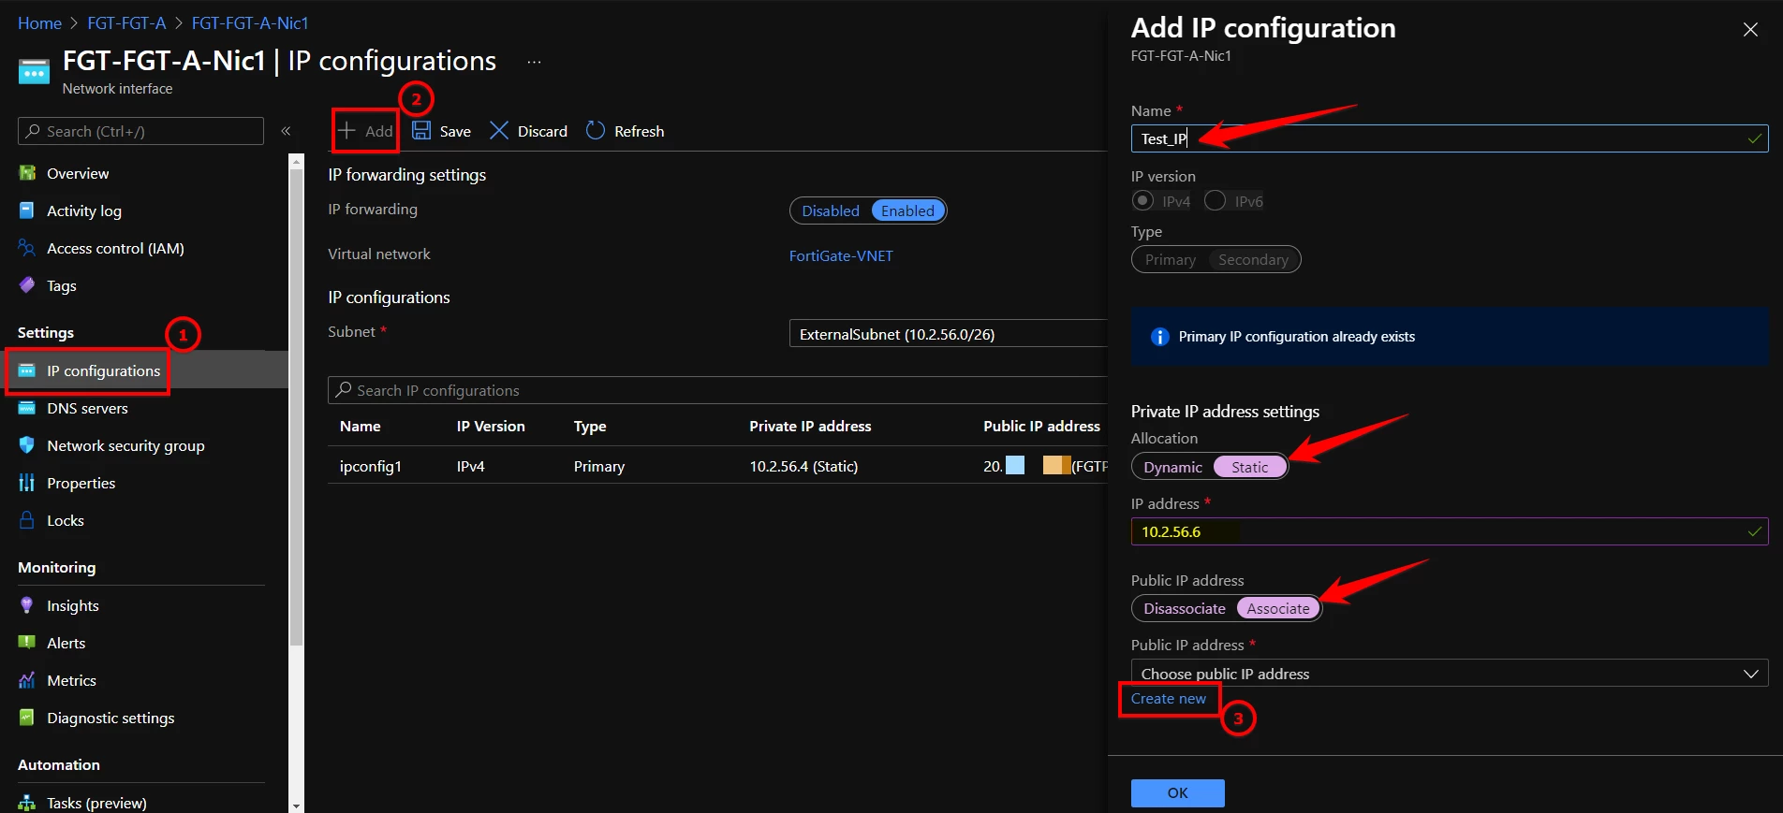Viewport: 1783px width, 813px height.
Task: Click the Save button label
Action: pos(455,131)
